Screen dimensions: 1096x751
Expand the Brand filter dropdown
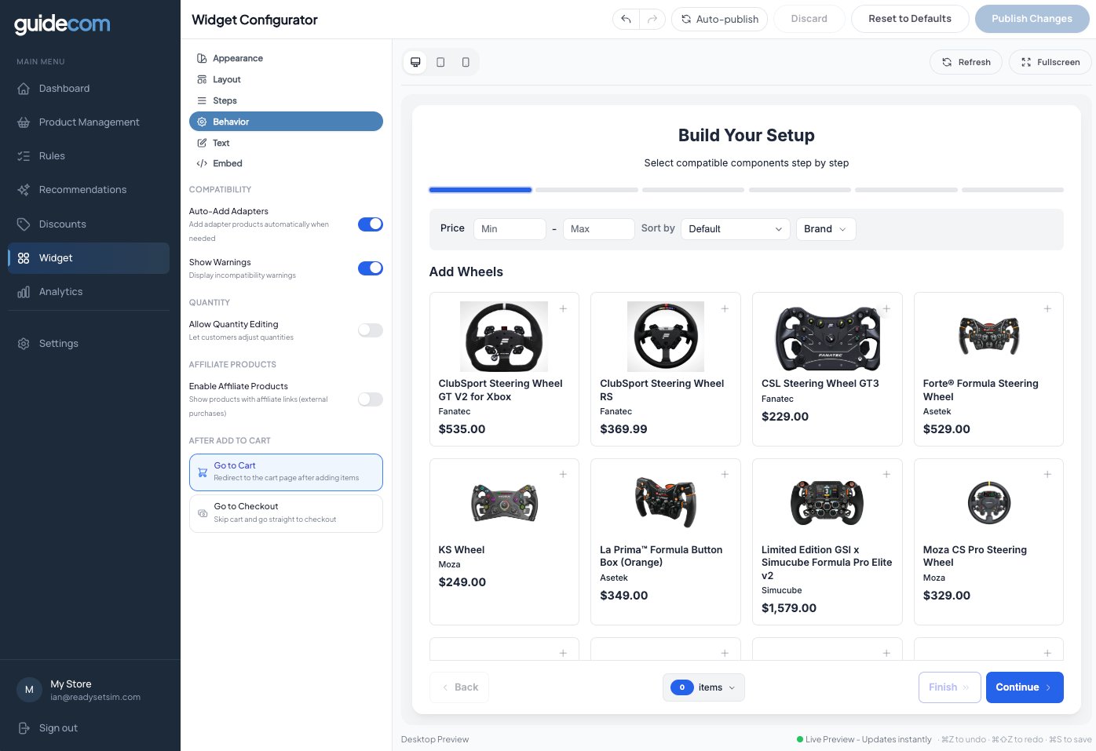click(825, 229)
